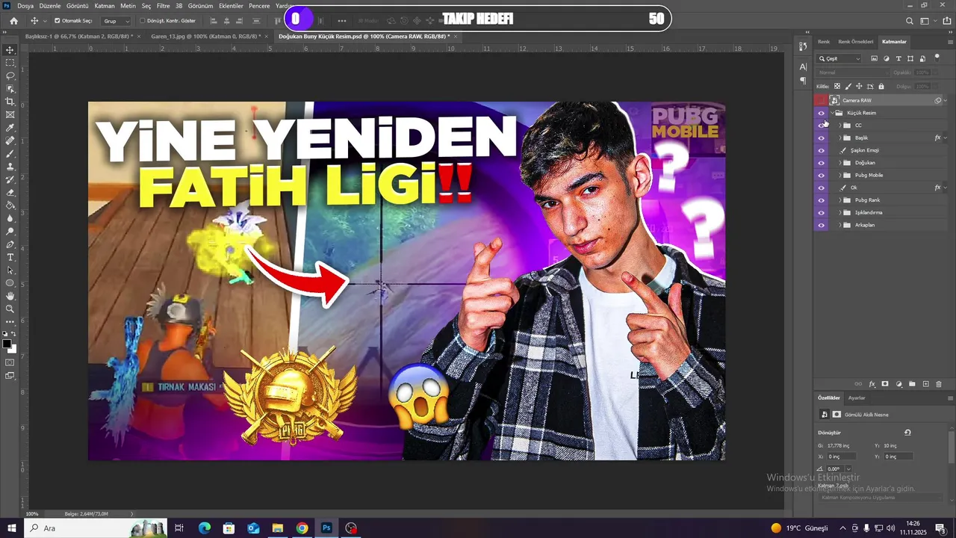Image resolution: width=956 pixels, height=538 pixels.
Task: Hide the Doğukan group layer
Action: click(x=822, y=163)
